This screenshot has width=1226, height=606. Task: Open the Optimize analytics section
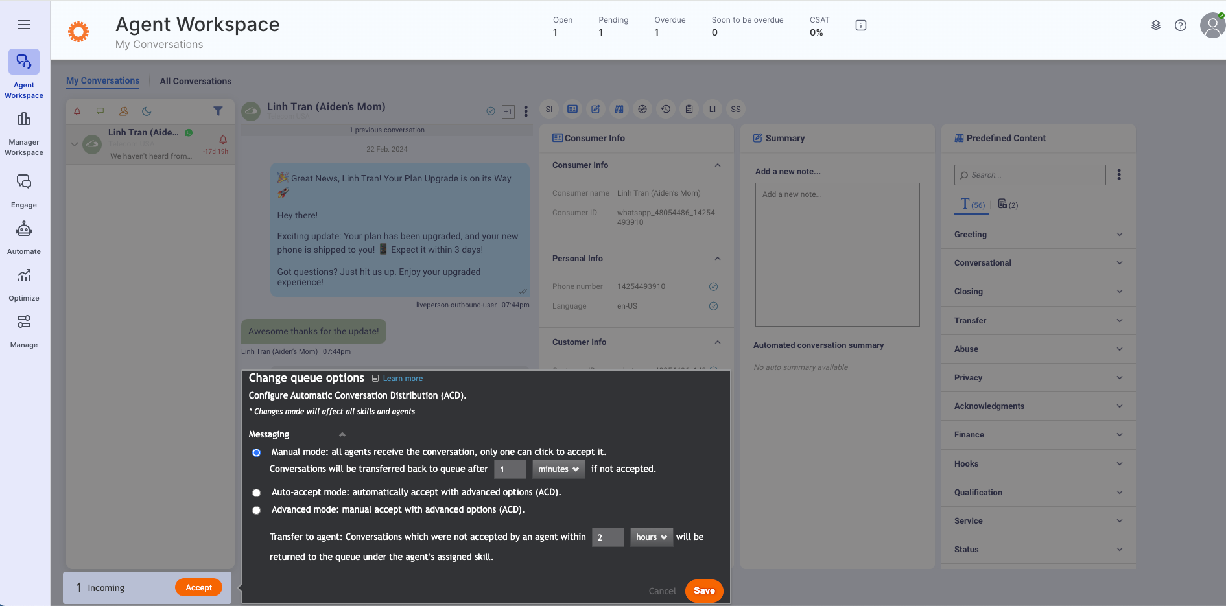tap(24, 285)
